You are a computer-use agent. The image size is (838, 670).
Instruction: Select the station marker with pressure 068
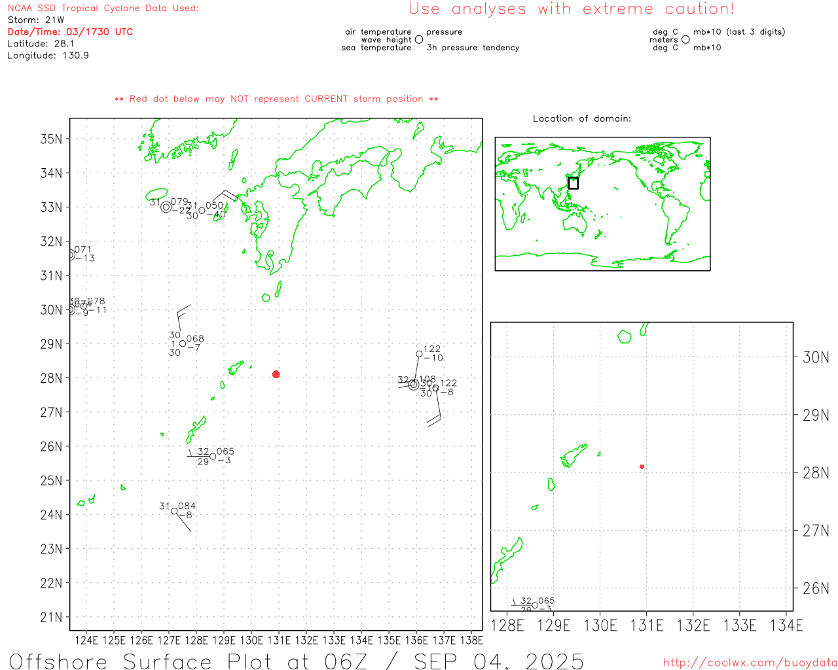point(183,344)
